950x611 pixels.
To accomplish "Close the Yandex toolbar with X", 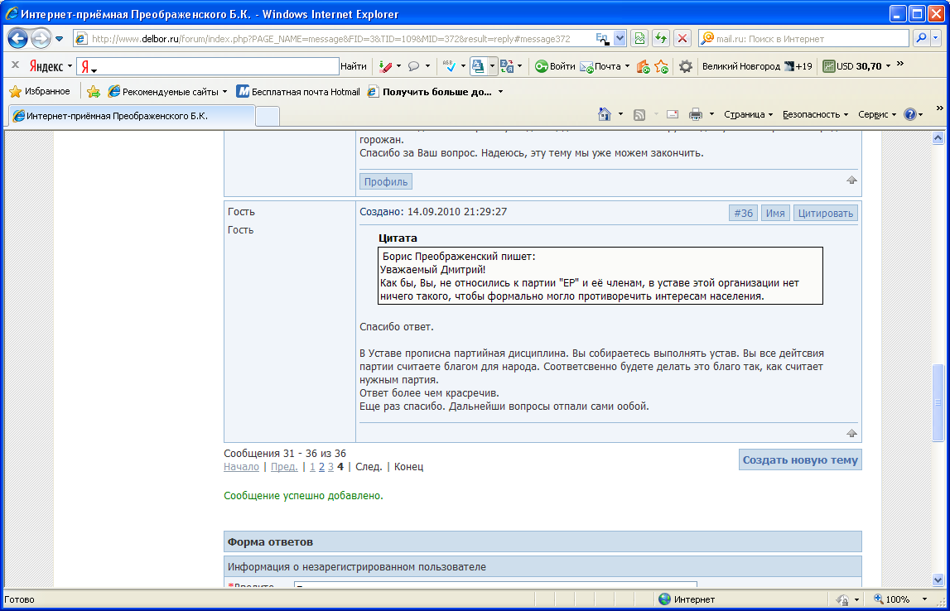I will tap(16, 65).
